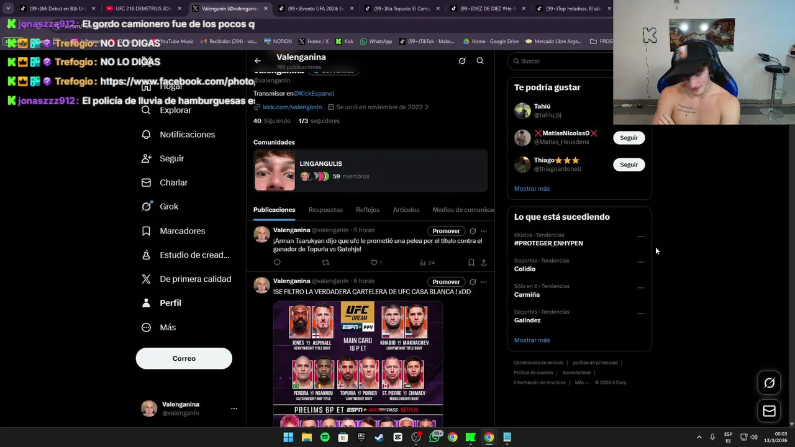Open Epic Games from the taskbar
Image resolution: width=795 pixels, height=447 pixels.
[361, 437]
